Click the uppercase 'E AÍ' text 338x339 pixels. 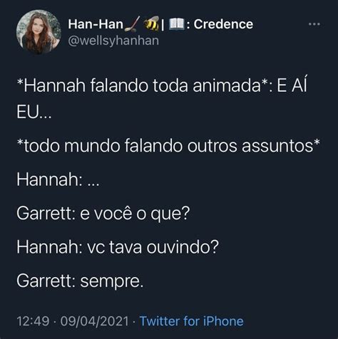coord(292,84)
